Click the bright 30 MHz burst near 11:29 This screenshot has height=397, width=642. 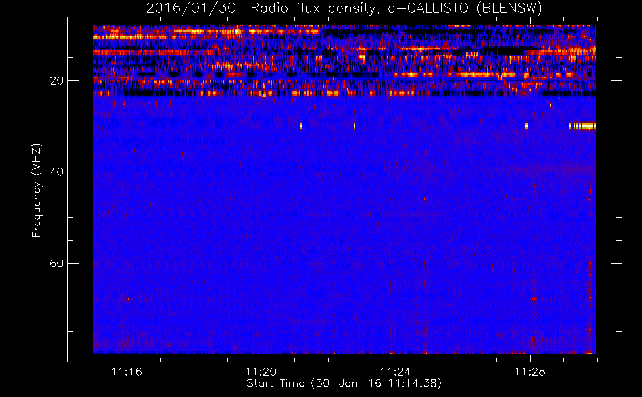click(x=582, y=126)
